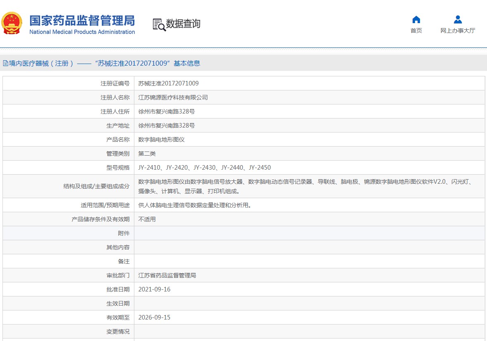Open the 首页 text link
The image size is (487, 341).
pos(416,31)
